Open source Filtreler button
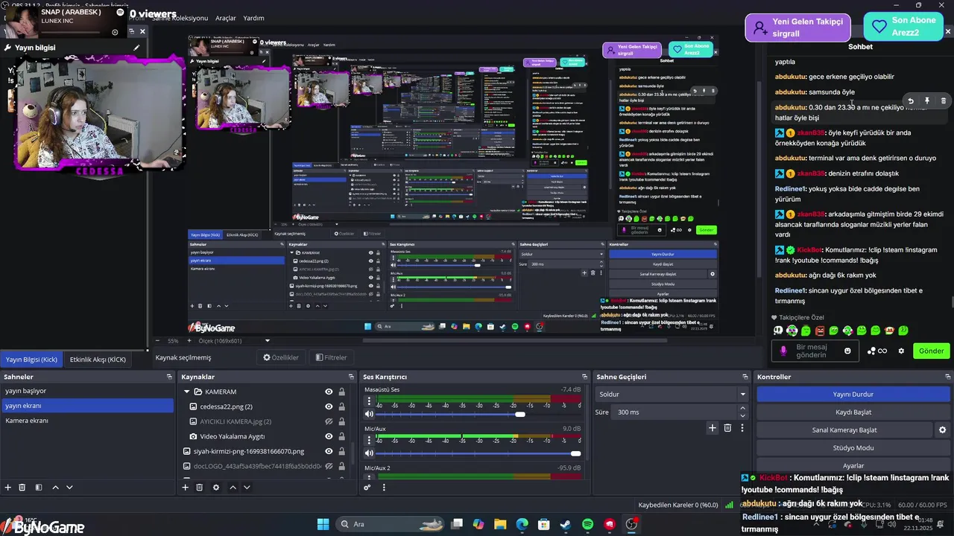Image resolution: width=954 pixels, height=536 pixels. pos(332,357)
